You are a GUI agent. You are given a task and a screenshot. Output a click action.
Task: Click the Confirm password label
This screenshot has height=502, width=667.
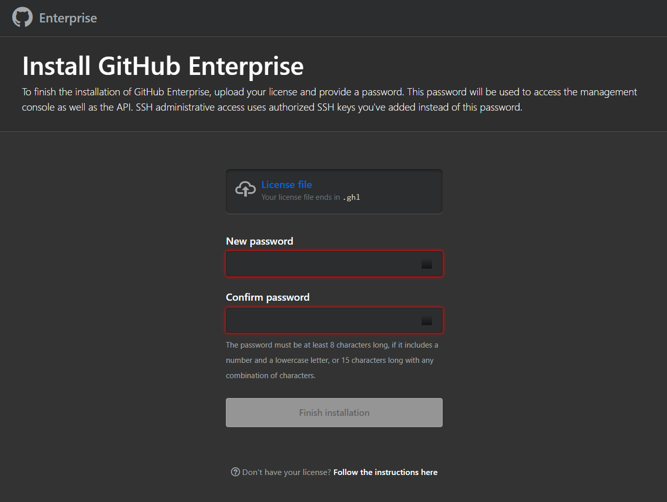268,297
